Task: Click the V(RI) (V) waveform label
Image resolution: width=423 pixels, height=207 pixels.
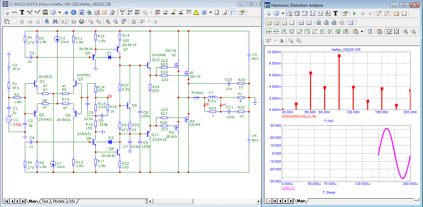Action: (x=288, y=188)
